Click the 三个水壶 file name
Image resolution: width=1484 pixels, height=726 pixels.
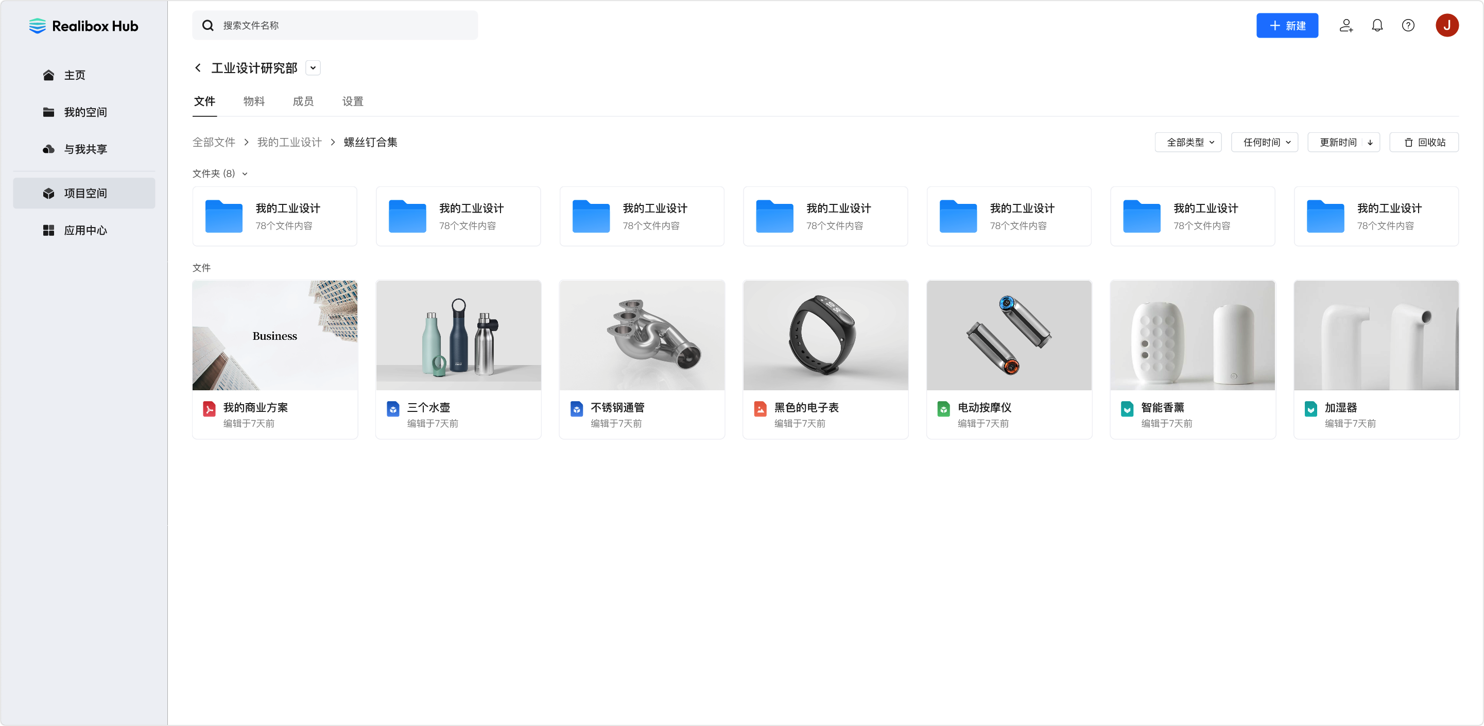pyautogui.click(x=428, y=407)
